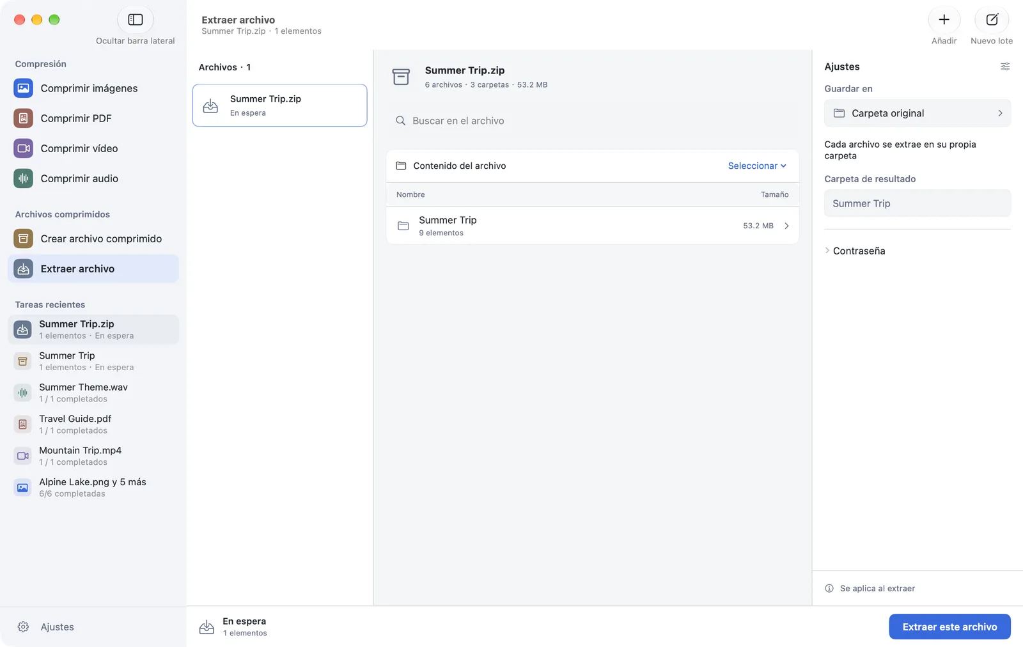Click the Buscar en el archivo search field
This screenshot has width=1023, height=647.
[x=593, y=121]
